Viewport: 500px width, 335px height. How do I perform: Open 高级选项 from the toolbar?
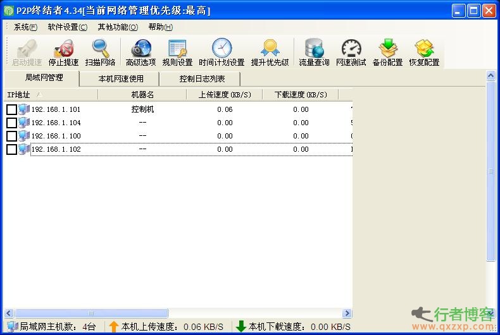pyautogui.click(x=141, y=49)
